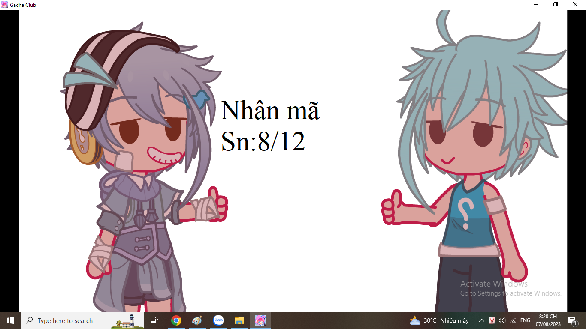Viewport: 586px width, 329px height.
Task: Click the Gacha Club title bar icon
Action: pos(4,5)
